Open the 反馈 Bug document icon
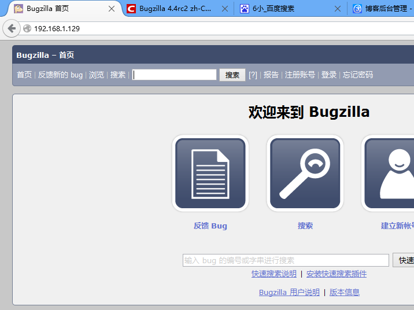Image resolution: width=414 pixels, height=310 pixels. [210, 174]
